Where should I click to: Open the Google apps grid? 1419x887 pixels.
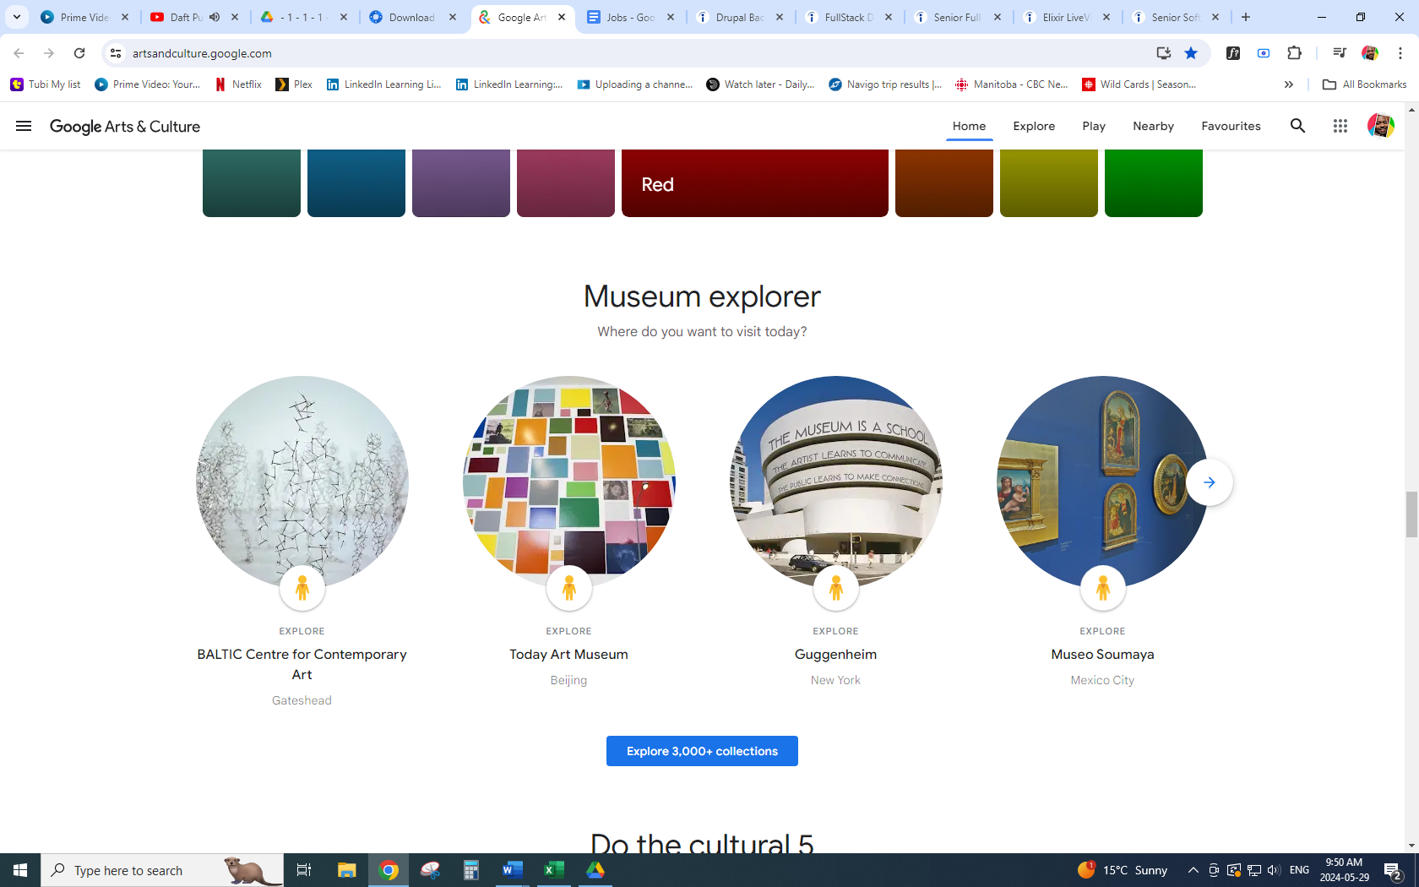(1340, 126)
